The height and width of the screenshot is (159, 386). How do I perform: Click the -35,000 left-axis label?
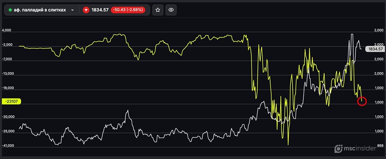[8, 131]
